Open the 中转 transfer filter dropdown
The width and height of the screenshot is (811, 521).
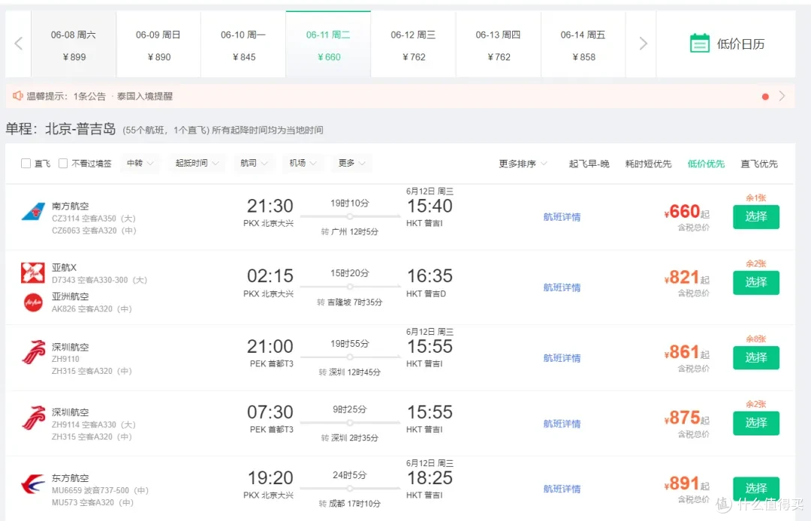point(140,164)
